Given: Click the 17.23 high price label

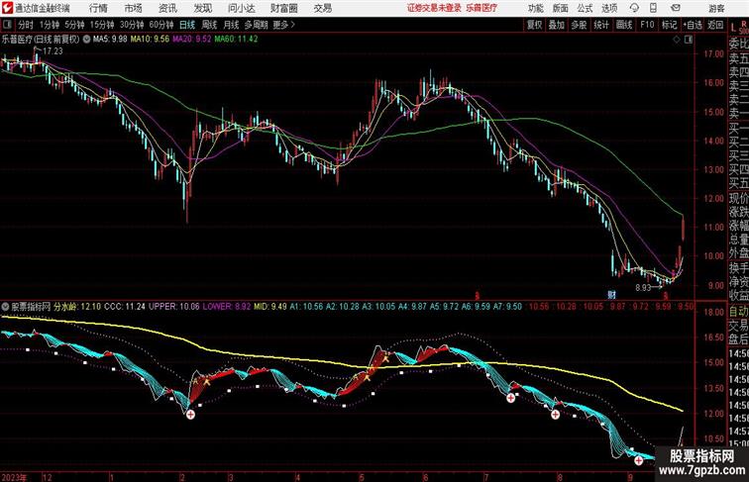Looking at the screenshot, I should [53, 51].
